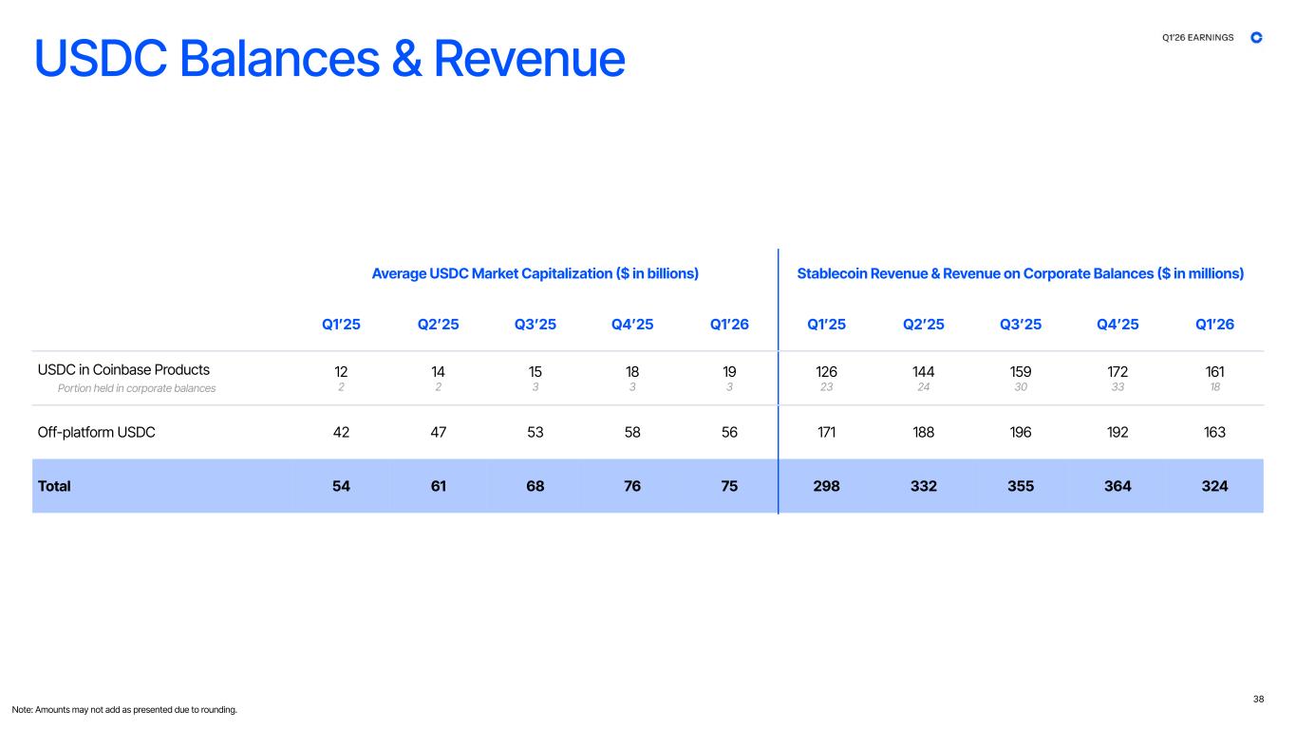Click the value 15 in Coinbase Products row
Image resolution: width=1296 pixels, height=729 pixels.
pos(535,370)
